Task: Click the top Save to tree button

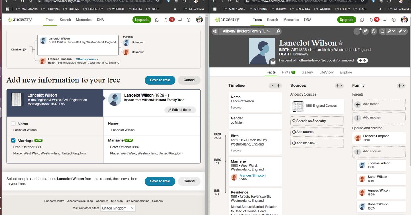Action: (x=160, y=80)
